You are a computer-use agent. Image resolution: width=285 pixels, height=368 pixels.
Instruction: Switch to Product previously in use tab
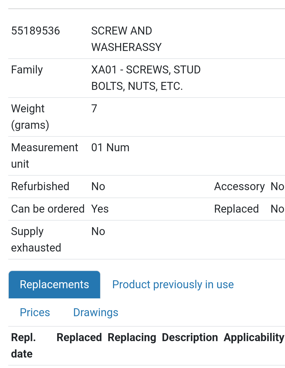click(173, 284)
